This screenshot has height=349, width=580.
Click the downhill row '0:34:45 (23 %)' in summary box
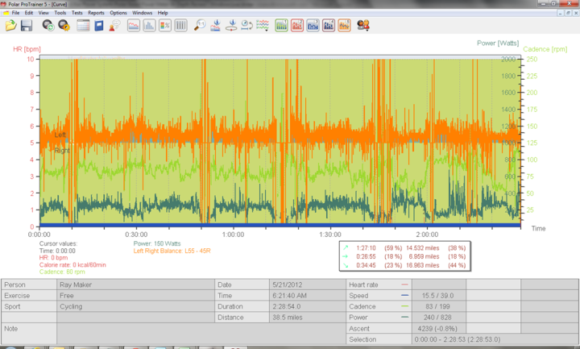[404, 265]
